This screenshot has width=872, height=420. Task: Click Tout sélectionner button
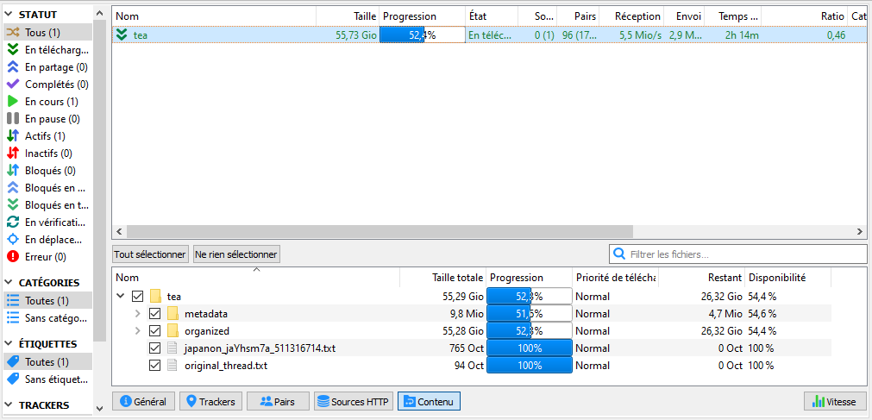[x=149, y=254]
